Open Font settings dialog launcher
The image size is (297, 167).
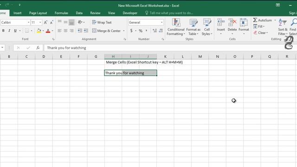tap(53, 39)
